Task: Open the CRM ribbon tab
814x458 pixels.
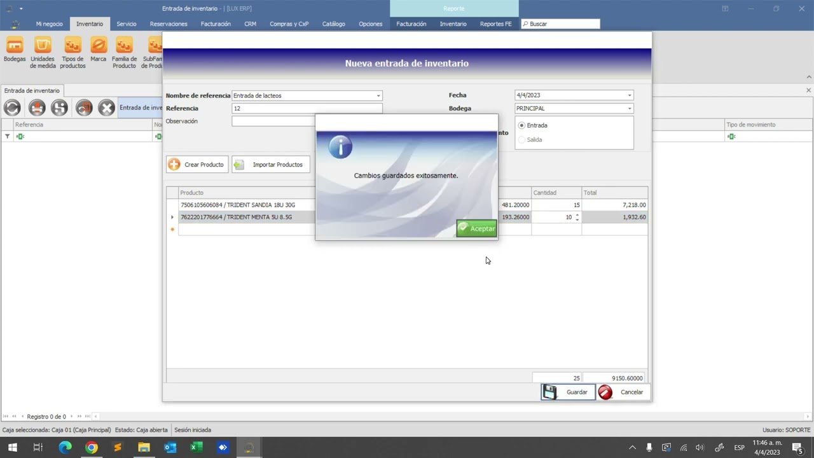Action: [x=250, y=24]
